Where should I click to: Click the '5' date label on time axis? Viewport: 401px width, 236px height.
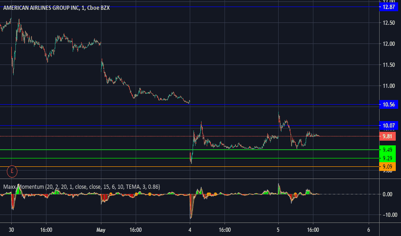[x=278, y=230]
